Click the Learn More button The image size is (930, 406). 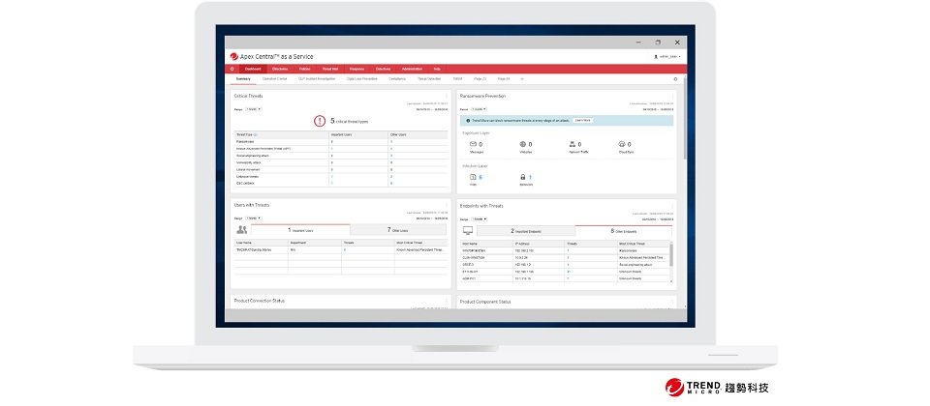click(x=582, y=120)
